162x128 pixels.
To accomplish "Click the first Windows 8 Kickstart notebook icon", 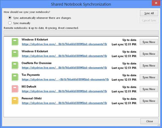I will pyautogui.click(x=15, y=42).
